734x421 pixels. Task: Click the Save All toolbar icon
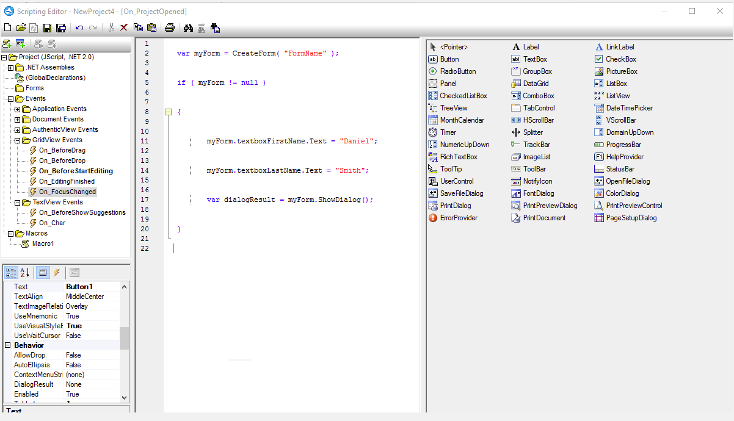coord(61,27)
